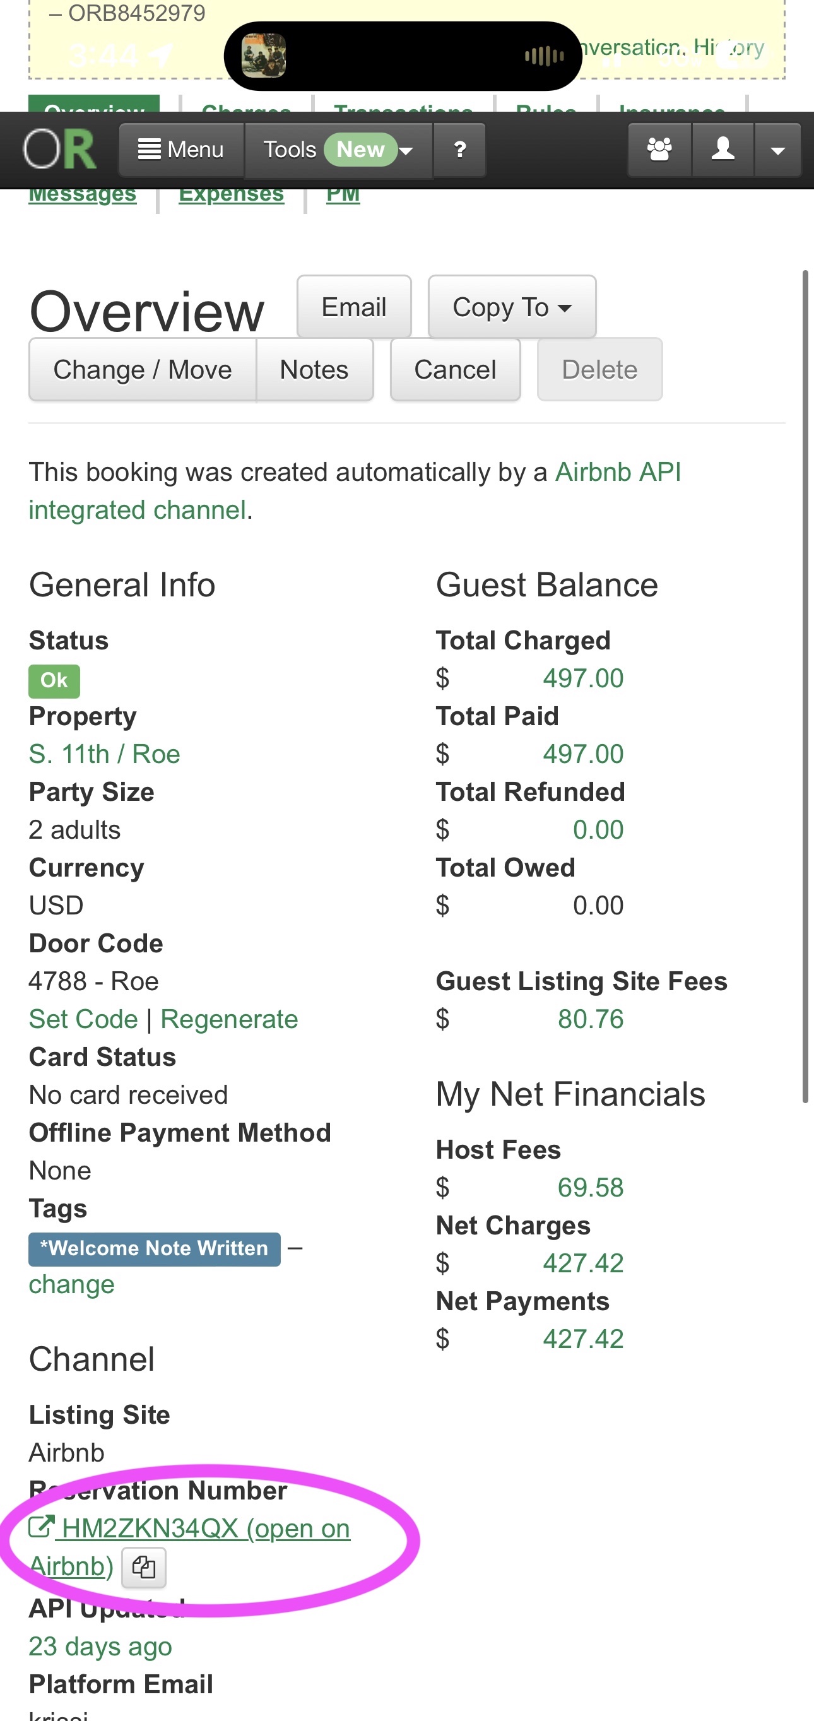Click the OwnerRez logo in the toolbar

pos(59,150)
